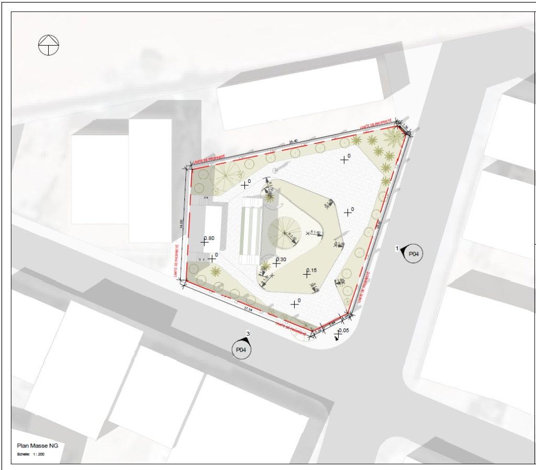Select the 0.15 level marker
This screenshot has width=536, height=470.
pos(307,274)
